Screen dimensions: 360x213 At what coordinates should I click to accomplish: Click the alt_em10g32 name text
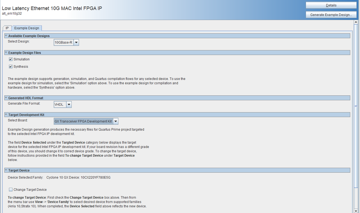(x=12, y=14)
